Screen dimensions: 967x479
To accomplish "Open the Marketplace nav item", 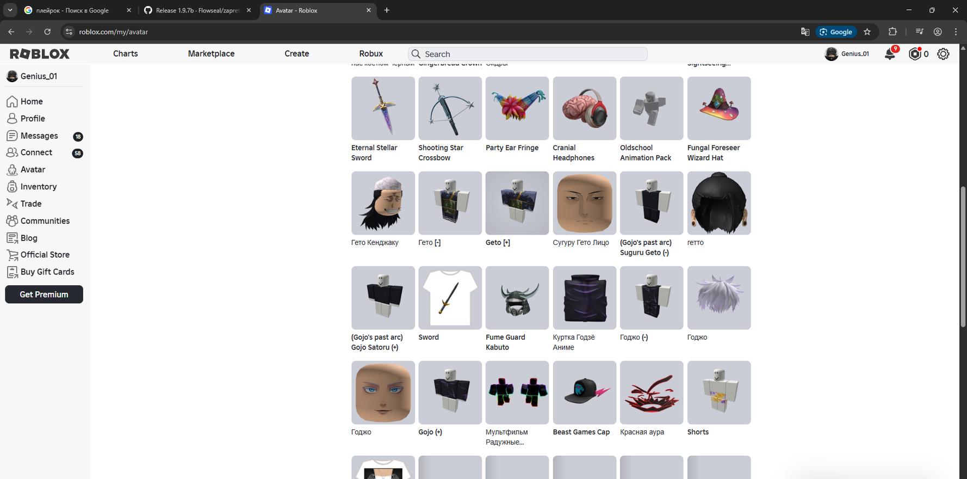I will coord(211,54).
